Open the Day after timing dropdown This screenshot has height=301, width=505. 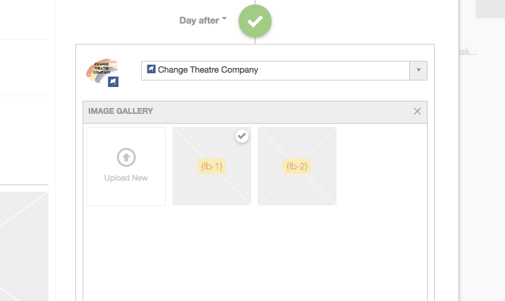point(199,20)
